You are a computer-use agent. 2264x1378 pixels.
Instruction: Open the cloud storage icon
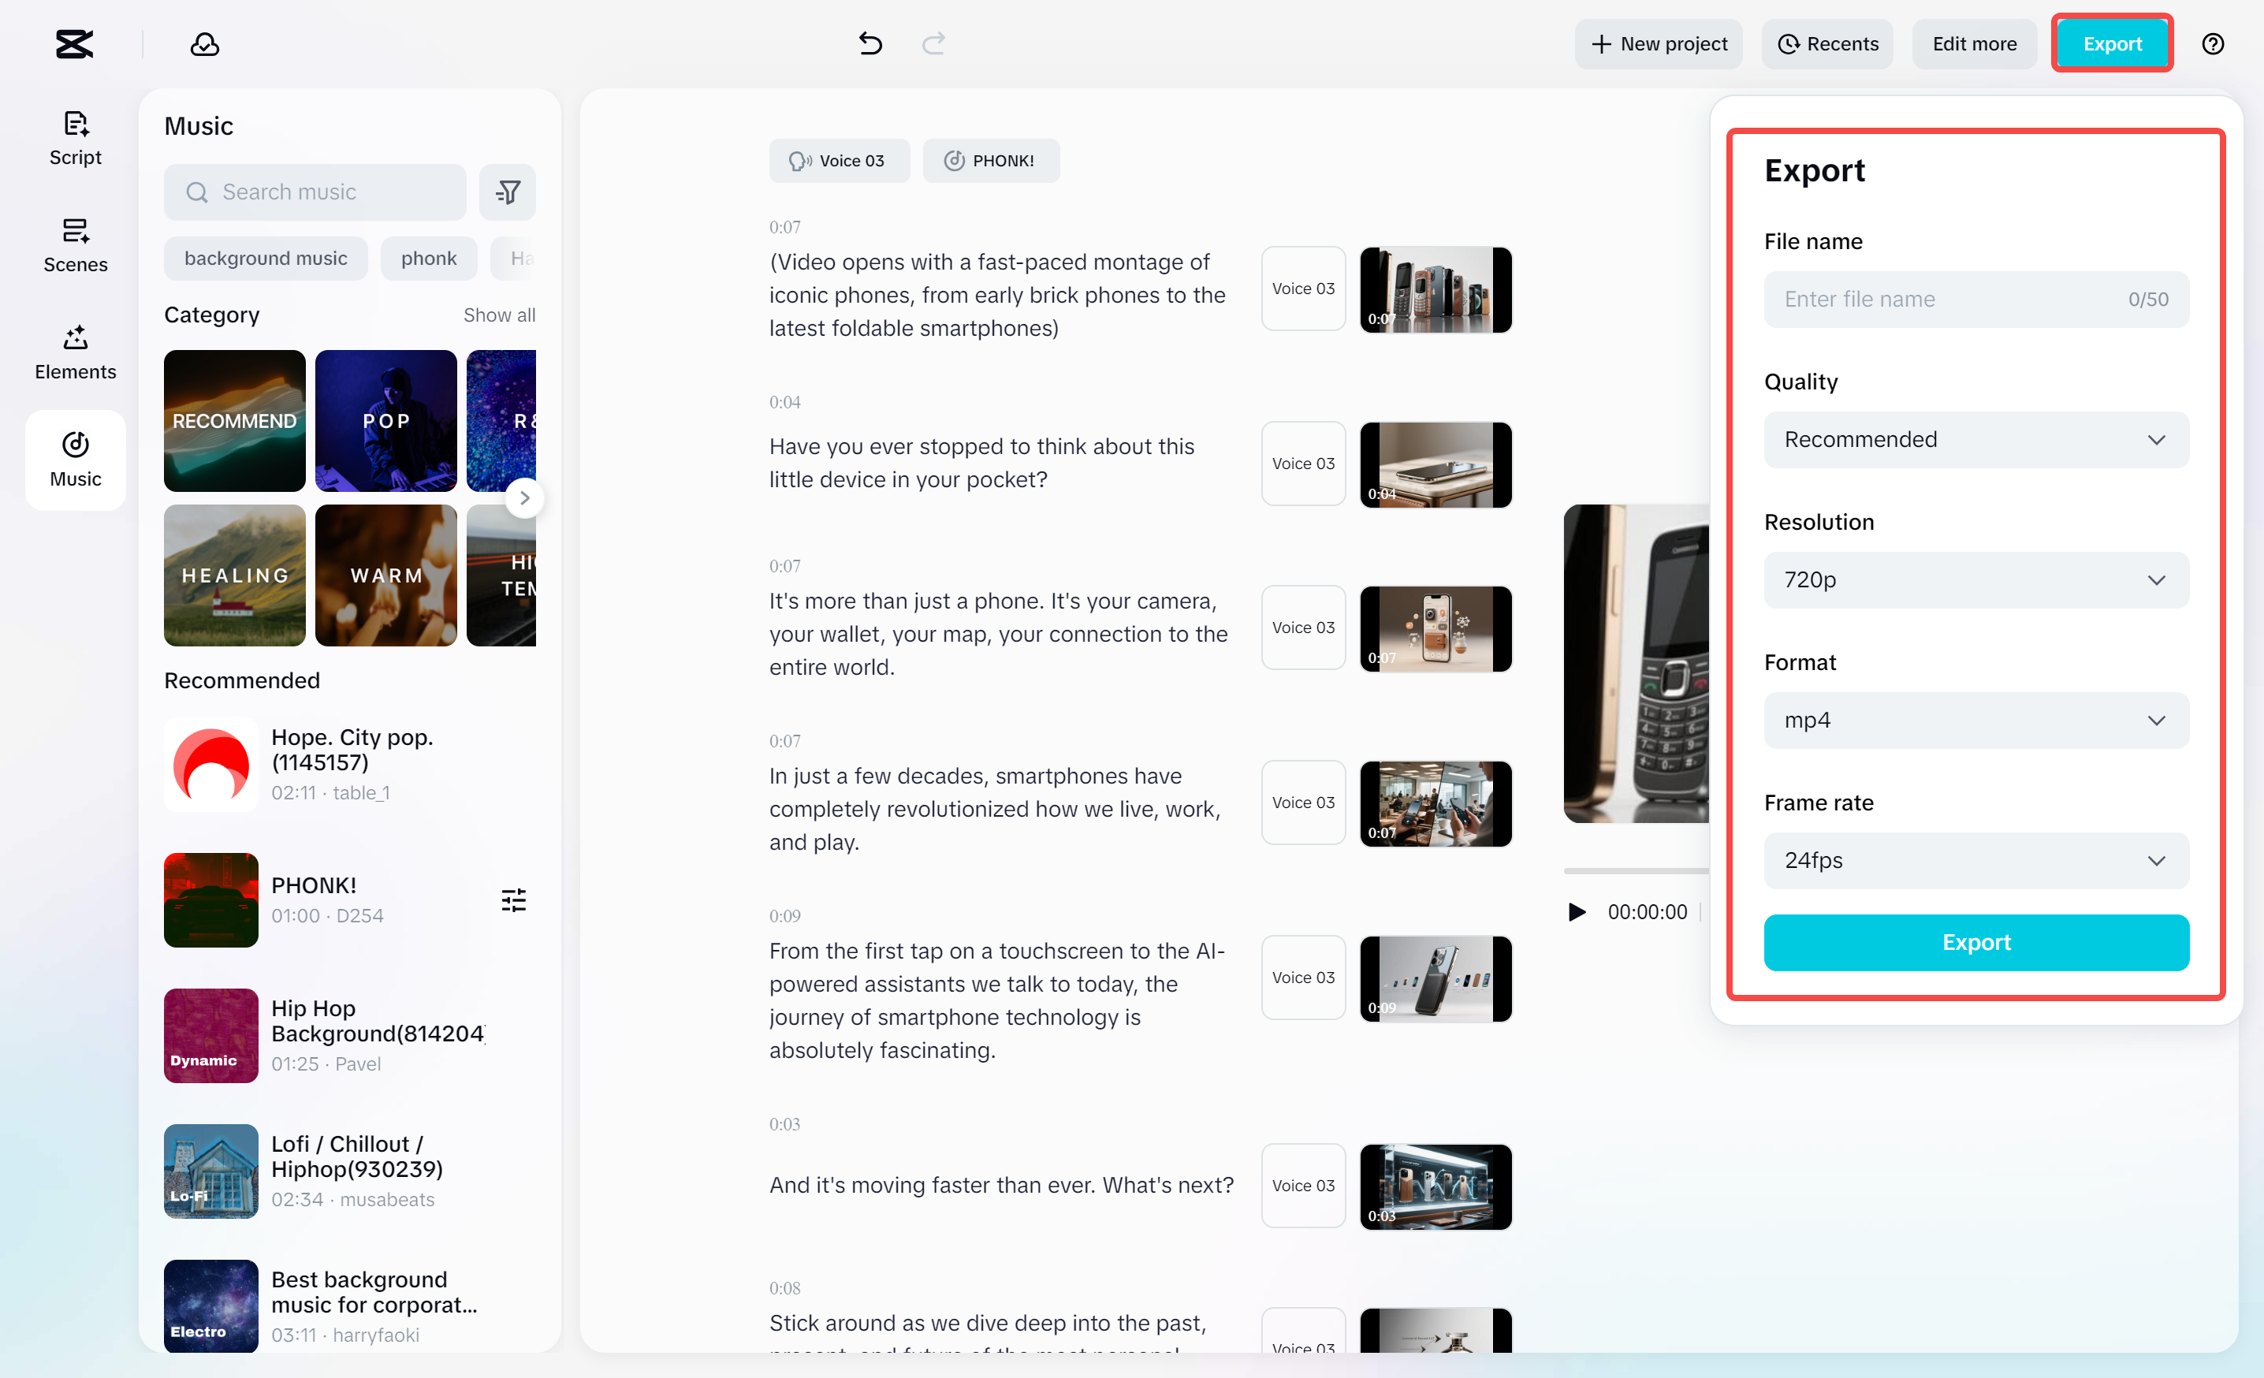(204, 43)
